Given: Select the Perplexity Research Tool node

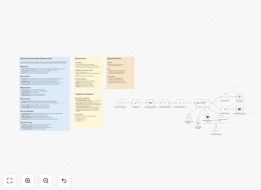Looking at the screenshot, I should (207, 117).
